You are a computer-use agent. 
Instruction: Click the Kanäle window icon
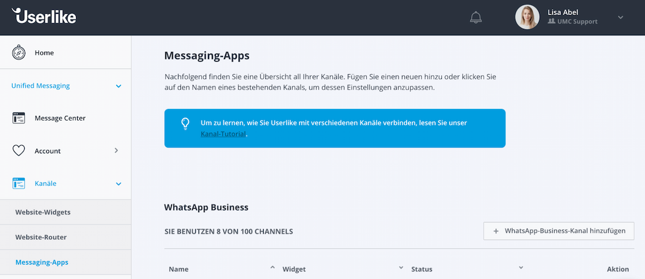18,183
